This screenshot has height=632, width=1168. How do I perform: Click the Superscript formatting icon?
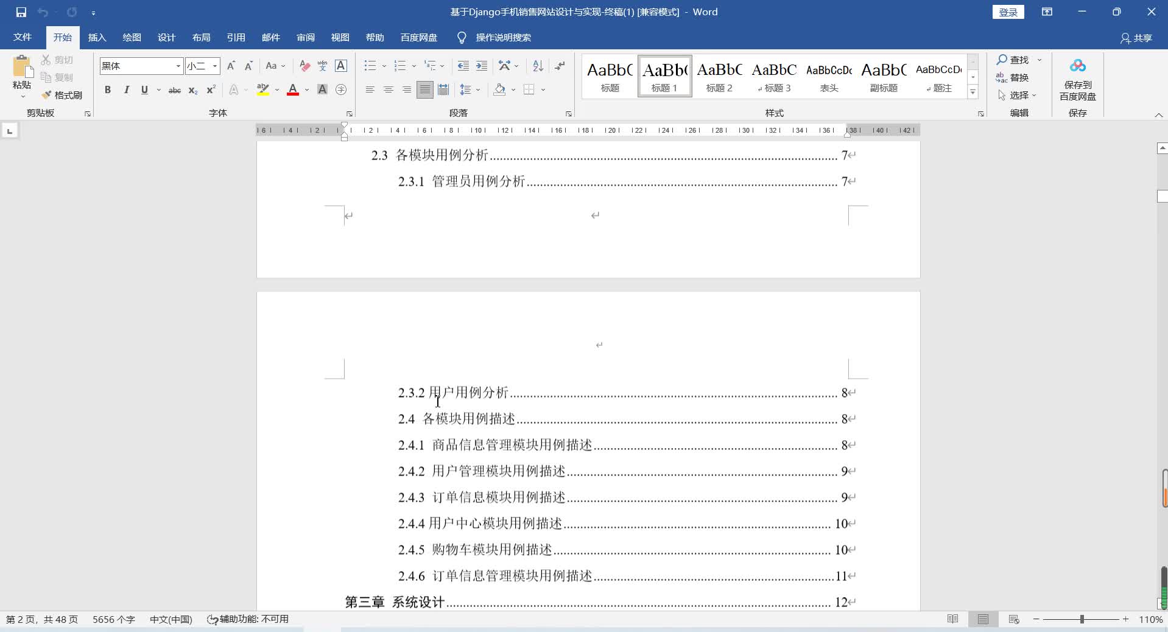click(x=209, y=90)
